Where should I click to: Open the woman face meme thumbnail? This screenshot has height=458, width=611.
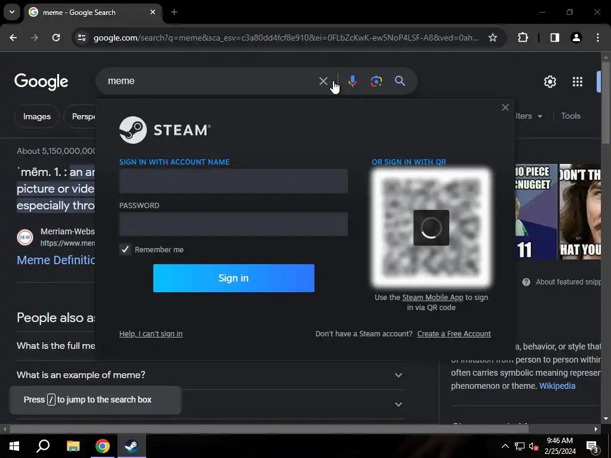click(x=580, y=212)
